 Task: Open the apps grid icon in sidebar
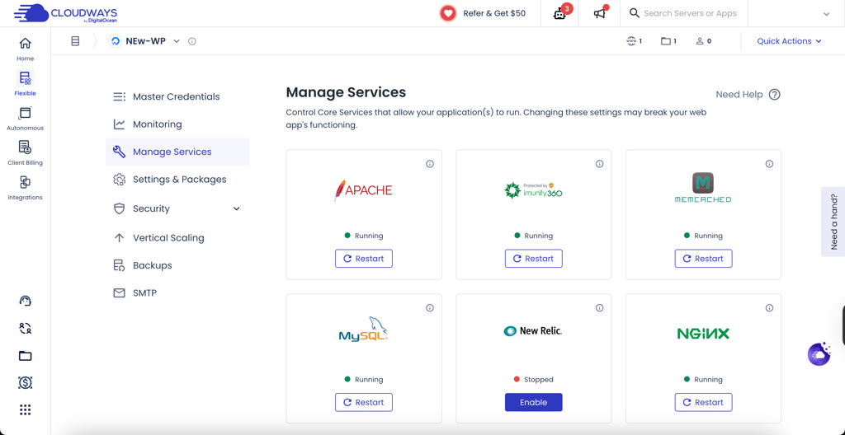(26, 409)
